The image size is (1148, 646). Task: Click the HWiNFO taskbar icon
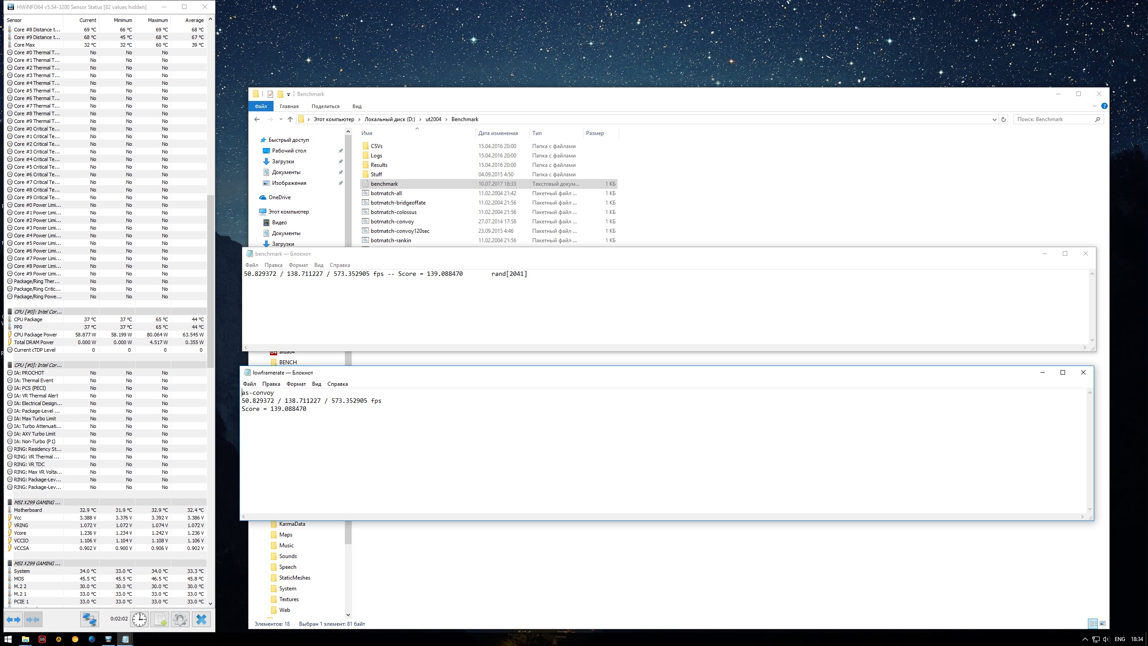pos(109,639)
